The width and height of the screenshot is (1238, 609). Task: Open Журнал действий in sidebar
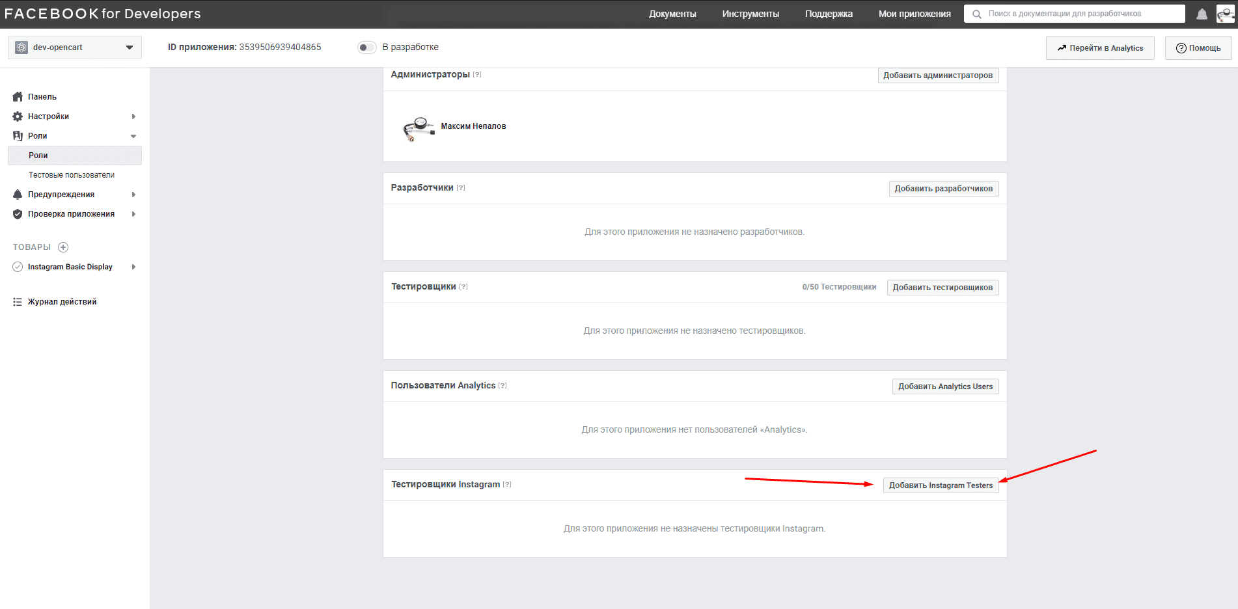(62, 302)
